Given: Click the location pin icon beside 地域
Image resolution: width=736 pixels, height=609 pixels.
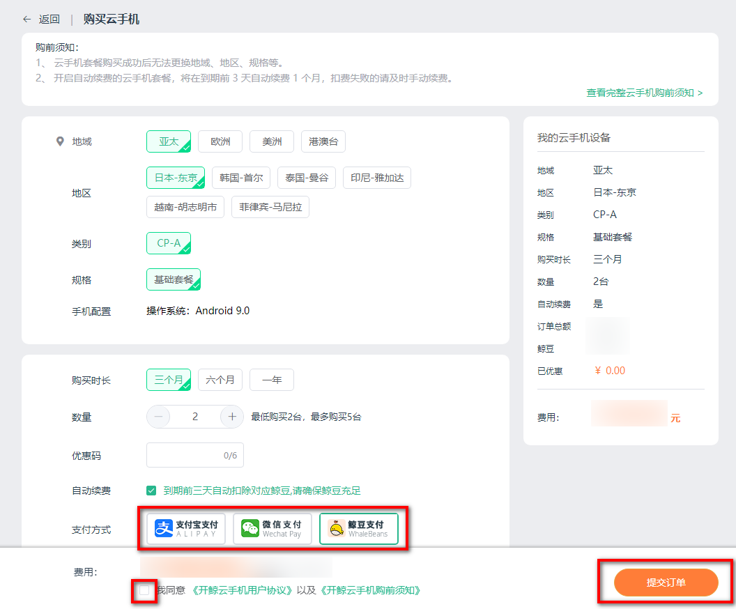Looking at the screenshot, I should pyautogui.click(x=61, y=141).
